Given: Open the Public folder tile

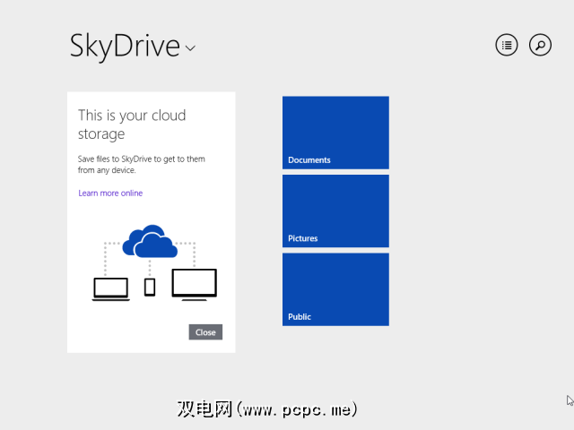Looking at the screenshot, I should (x=335, y=288).
